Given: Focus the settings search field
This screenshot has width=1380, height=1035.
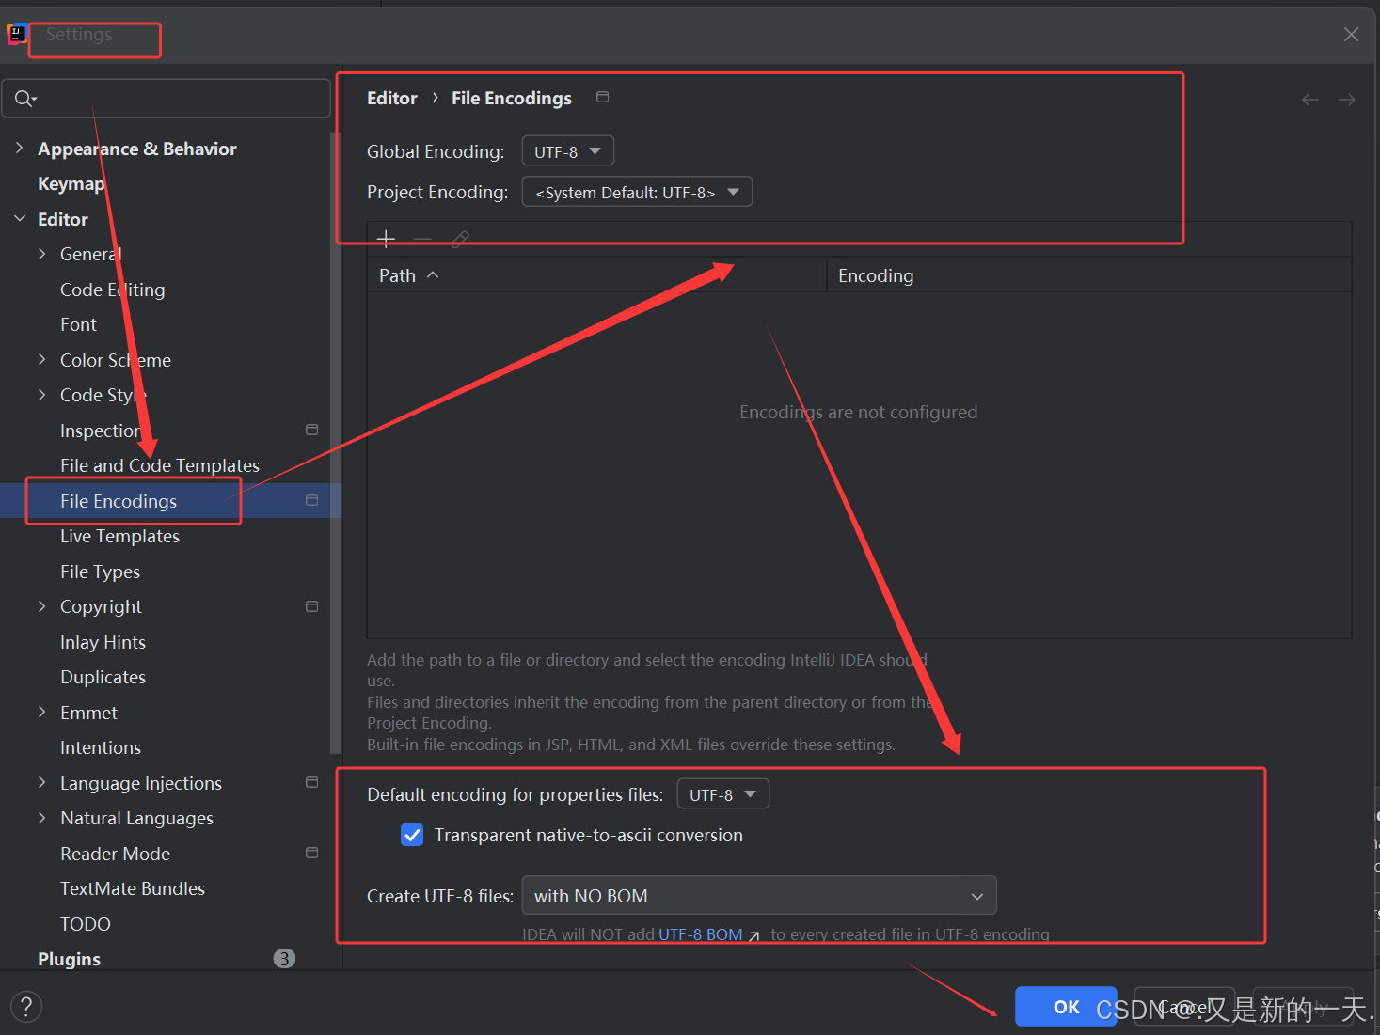Looking at the screenshot, I should click(x=167, y=99).
